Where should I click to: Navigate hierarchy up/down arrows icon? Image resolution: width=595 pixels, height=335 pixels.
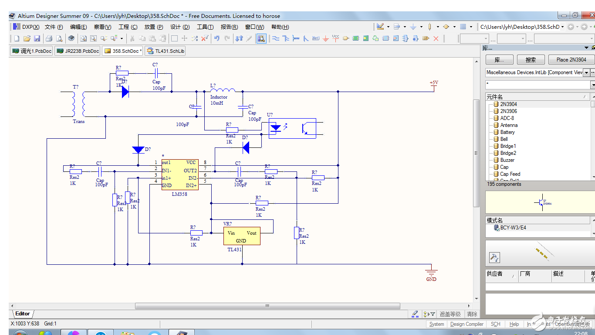239,38
